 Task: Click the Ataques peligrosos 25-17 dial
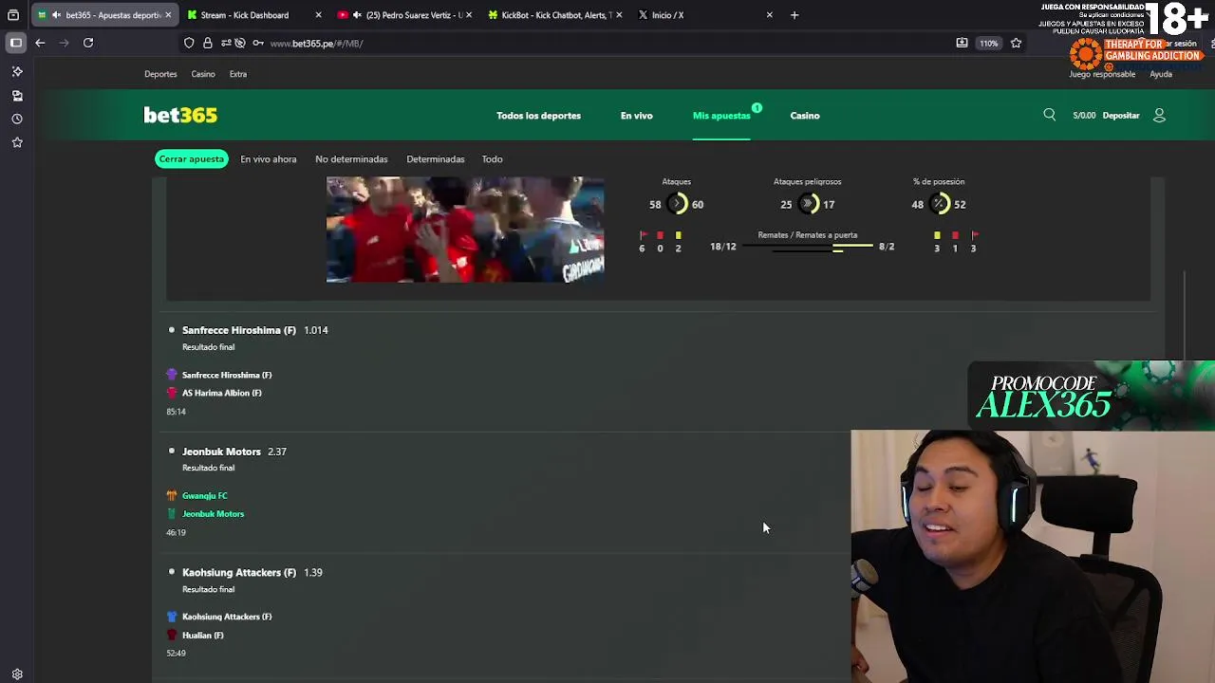click(x=808, y=204)
